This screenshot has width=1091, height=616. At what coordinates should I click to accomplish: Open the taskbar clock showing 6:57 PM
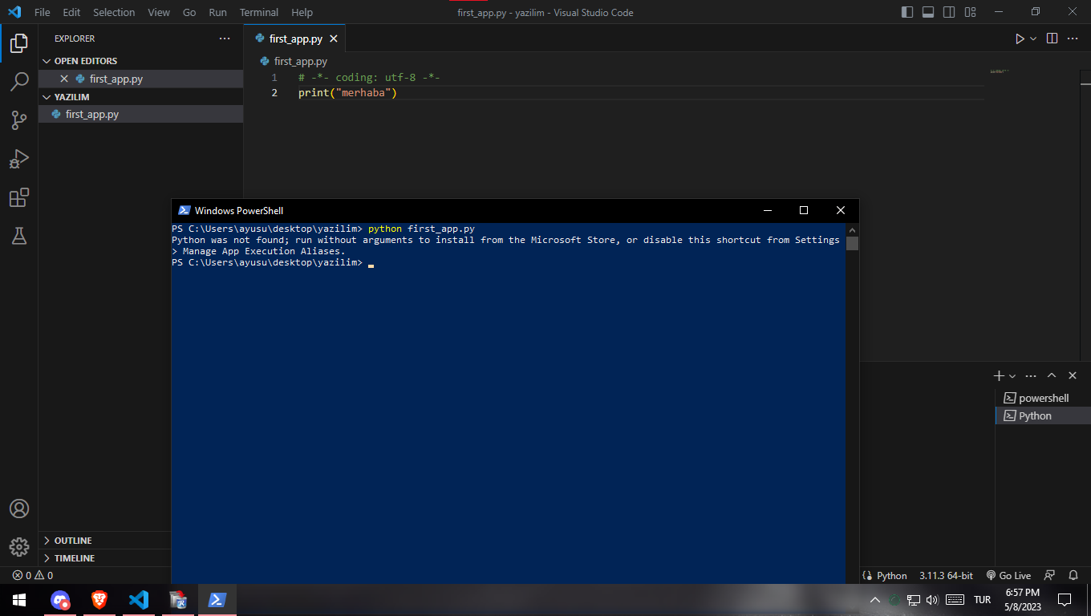1023,599
